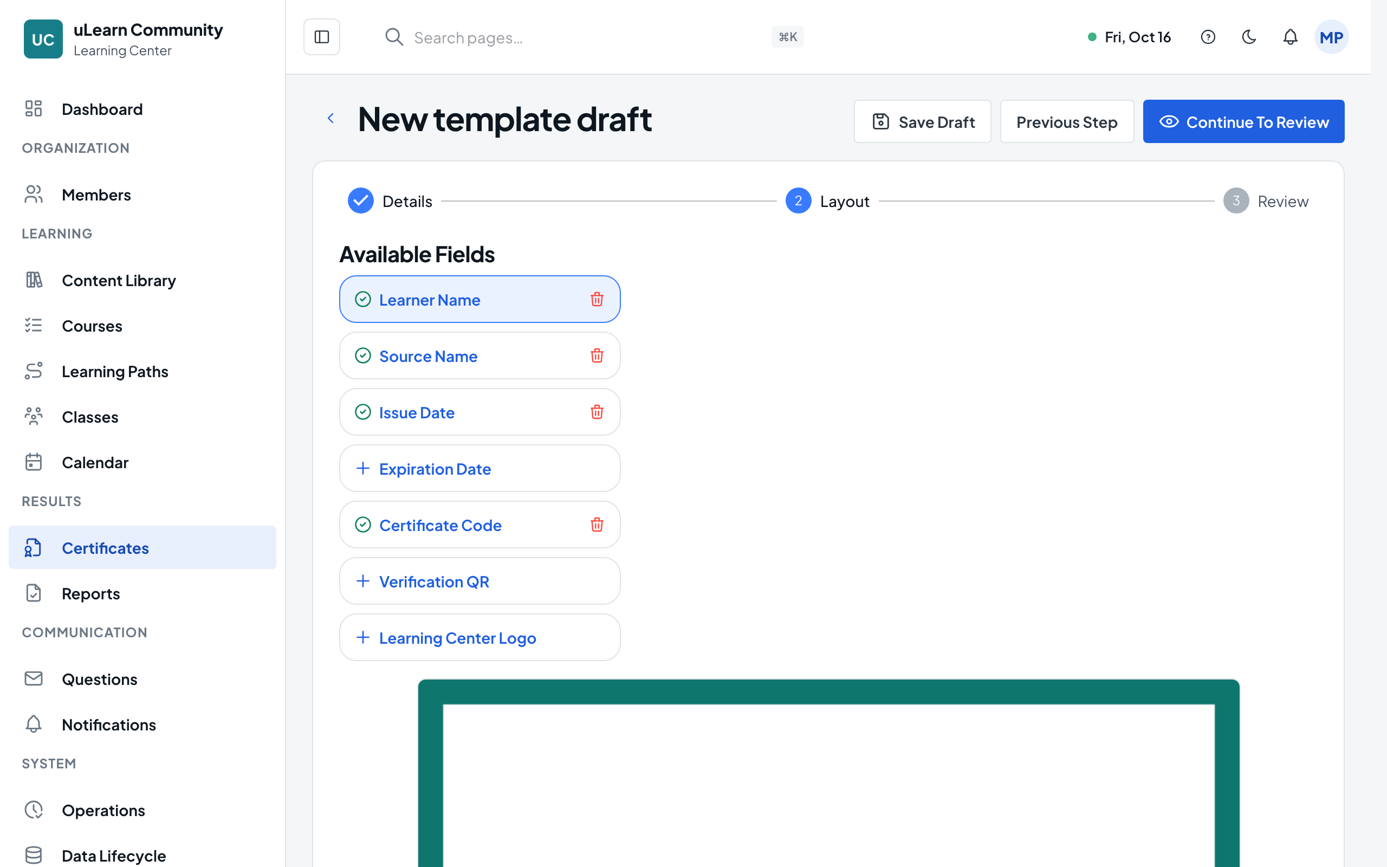Select the Issue Date field chip

[x=479, y=412]
